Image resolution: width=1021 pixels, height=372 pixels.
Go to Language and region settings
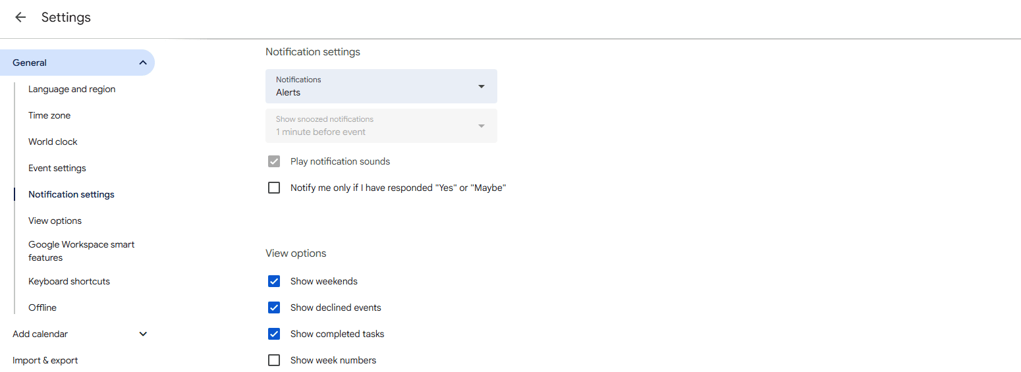[x=72, y=89]
